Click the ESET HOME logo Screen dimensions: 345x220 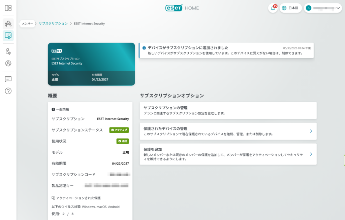[x=182, y=8]
